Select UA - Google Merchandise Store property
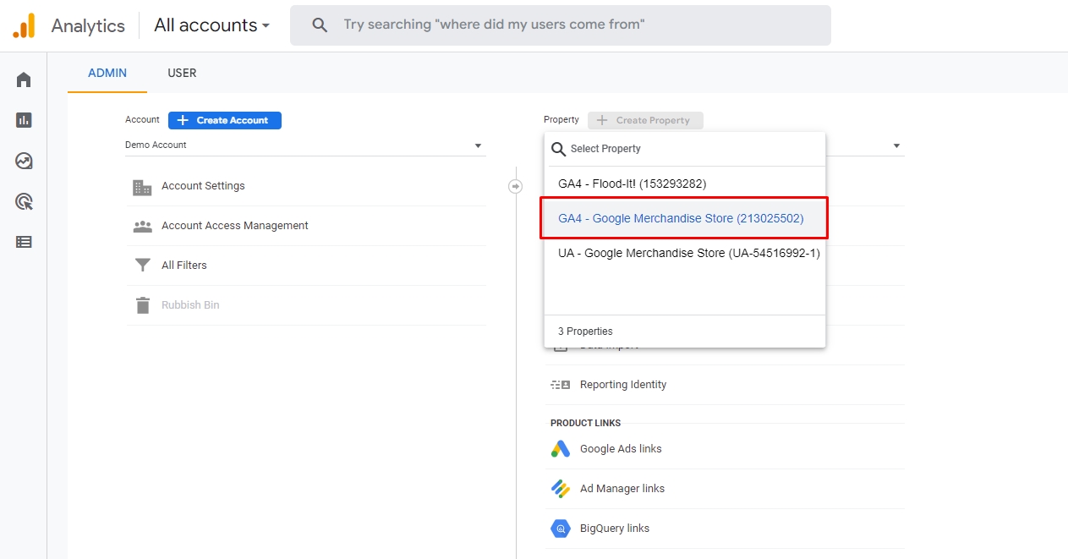The height and width of the screenshot is (559, 1068). pyautogui.click(x=684, y=253)
